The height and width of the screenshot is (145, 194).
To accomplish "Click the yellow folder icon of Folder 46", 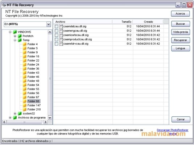I will [x=25, y=77].
